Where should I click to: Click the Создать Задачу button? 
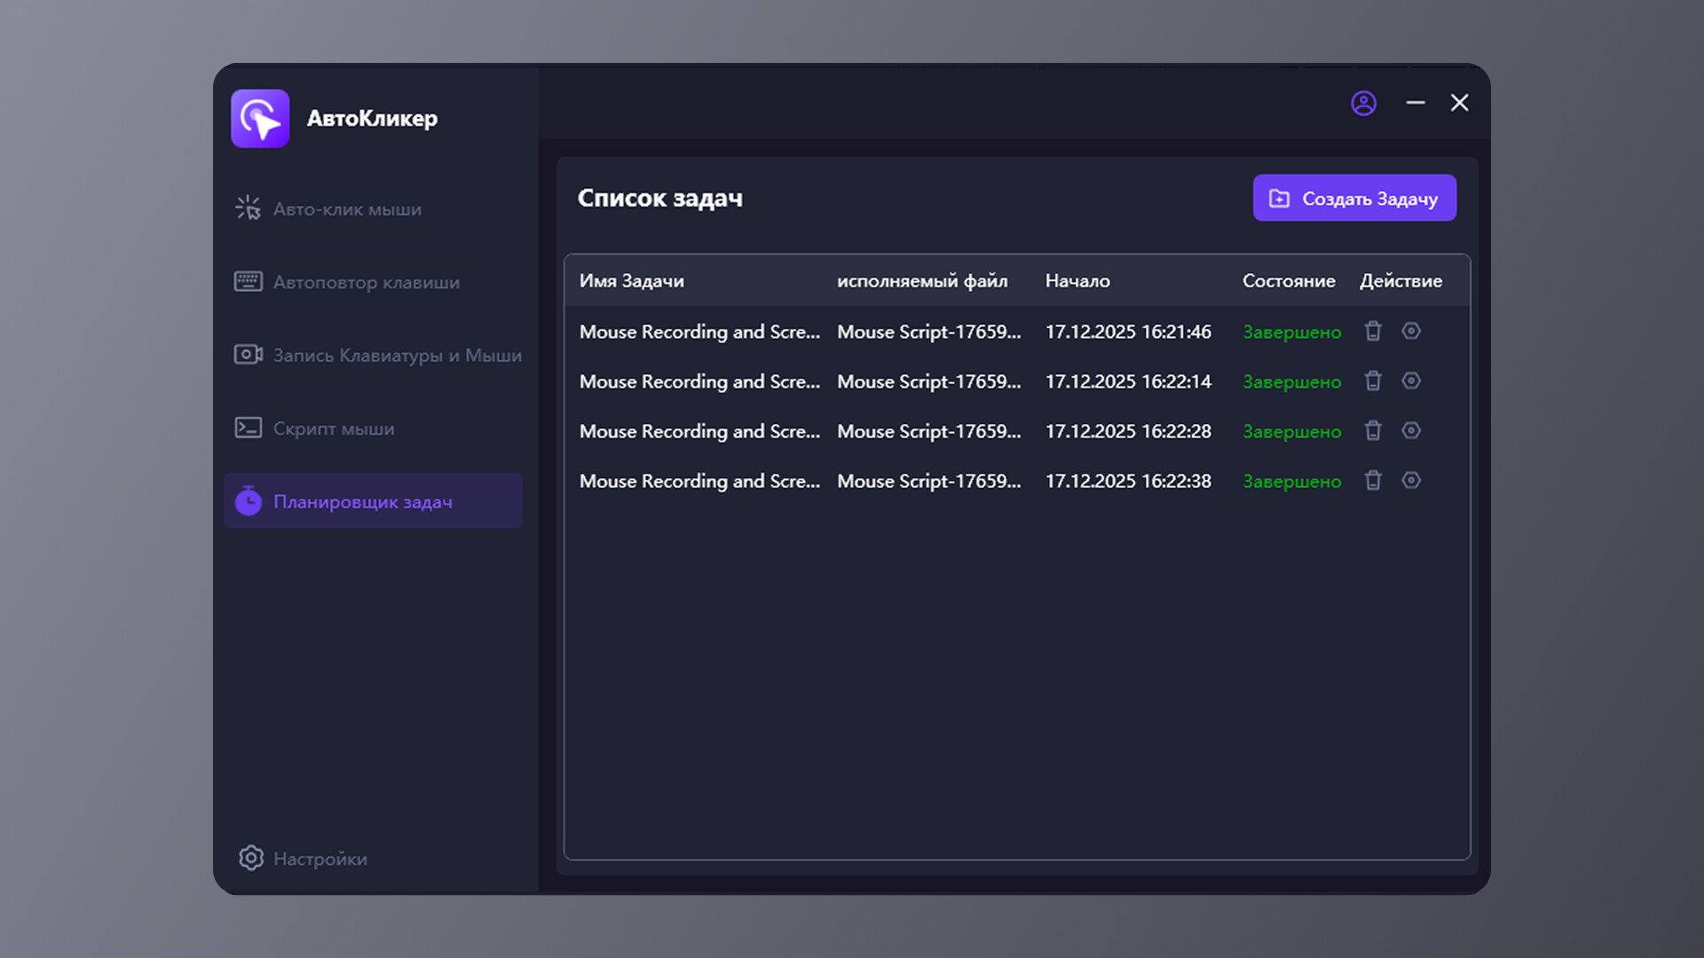[1353, 199]
